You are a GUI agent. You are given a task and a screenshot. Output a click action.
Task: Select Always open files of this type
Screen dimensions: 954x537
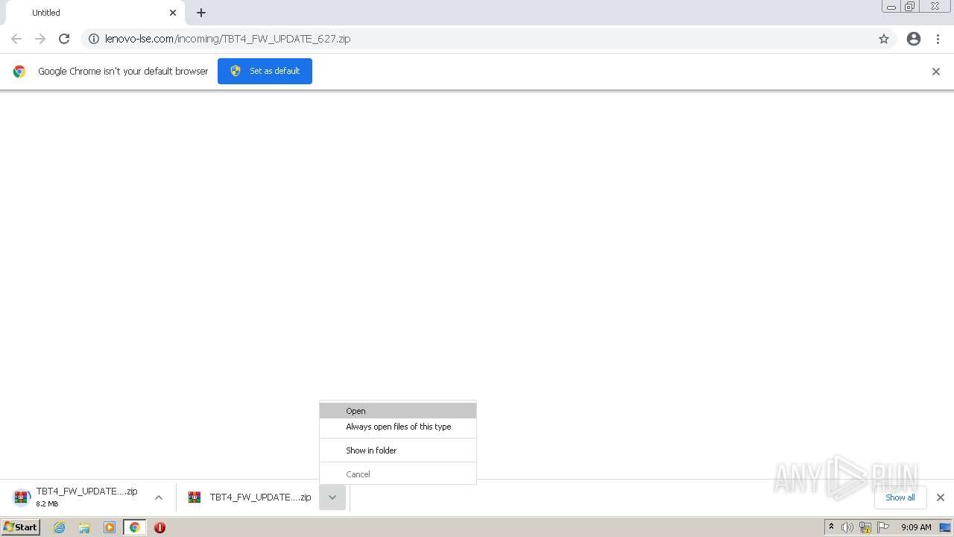(x=398, y=427)
